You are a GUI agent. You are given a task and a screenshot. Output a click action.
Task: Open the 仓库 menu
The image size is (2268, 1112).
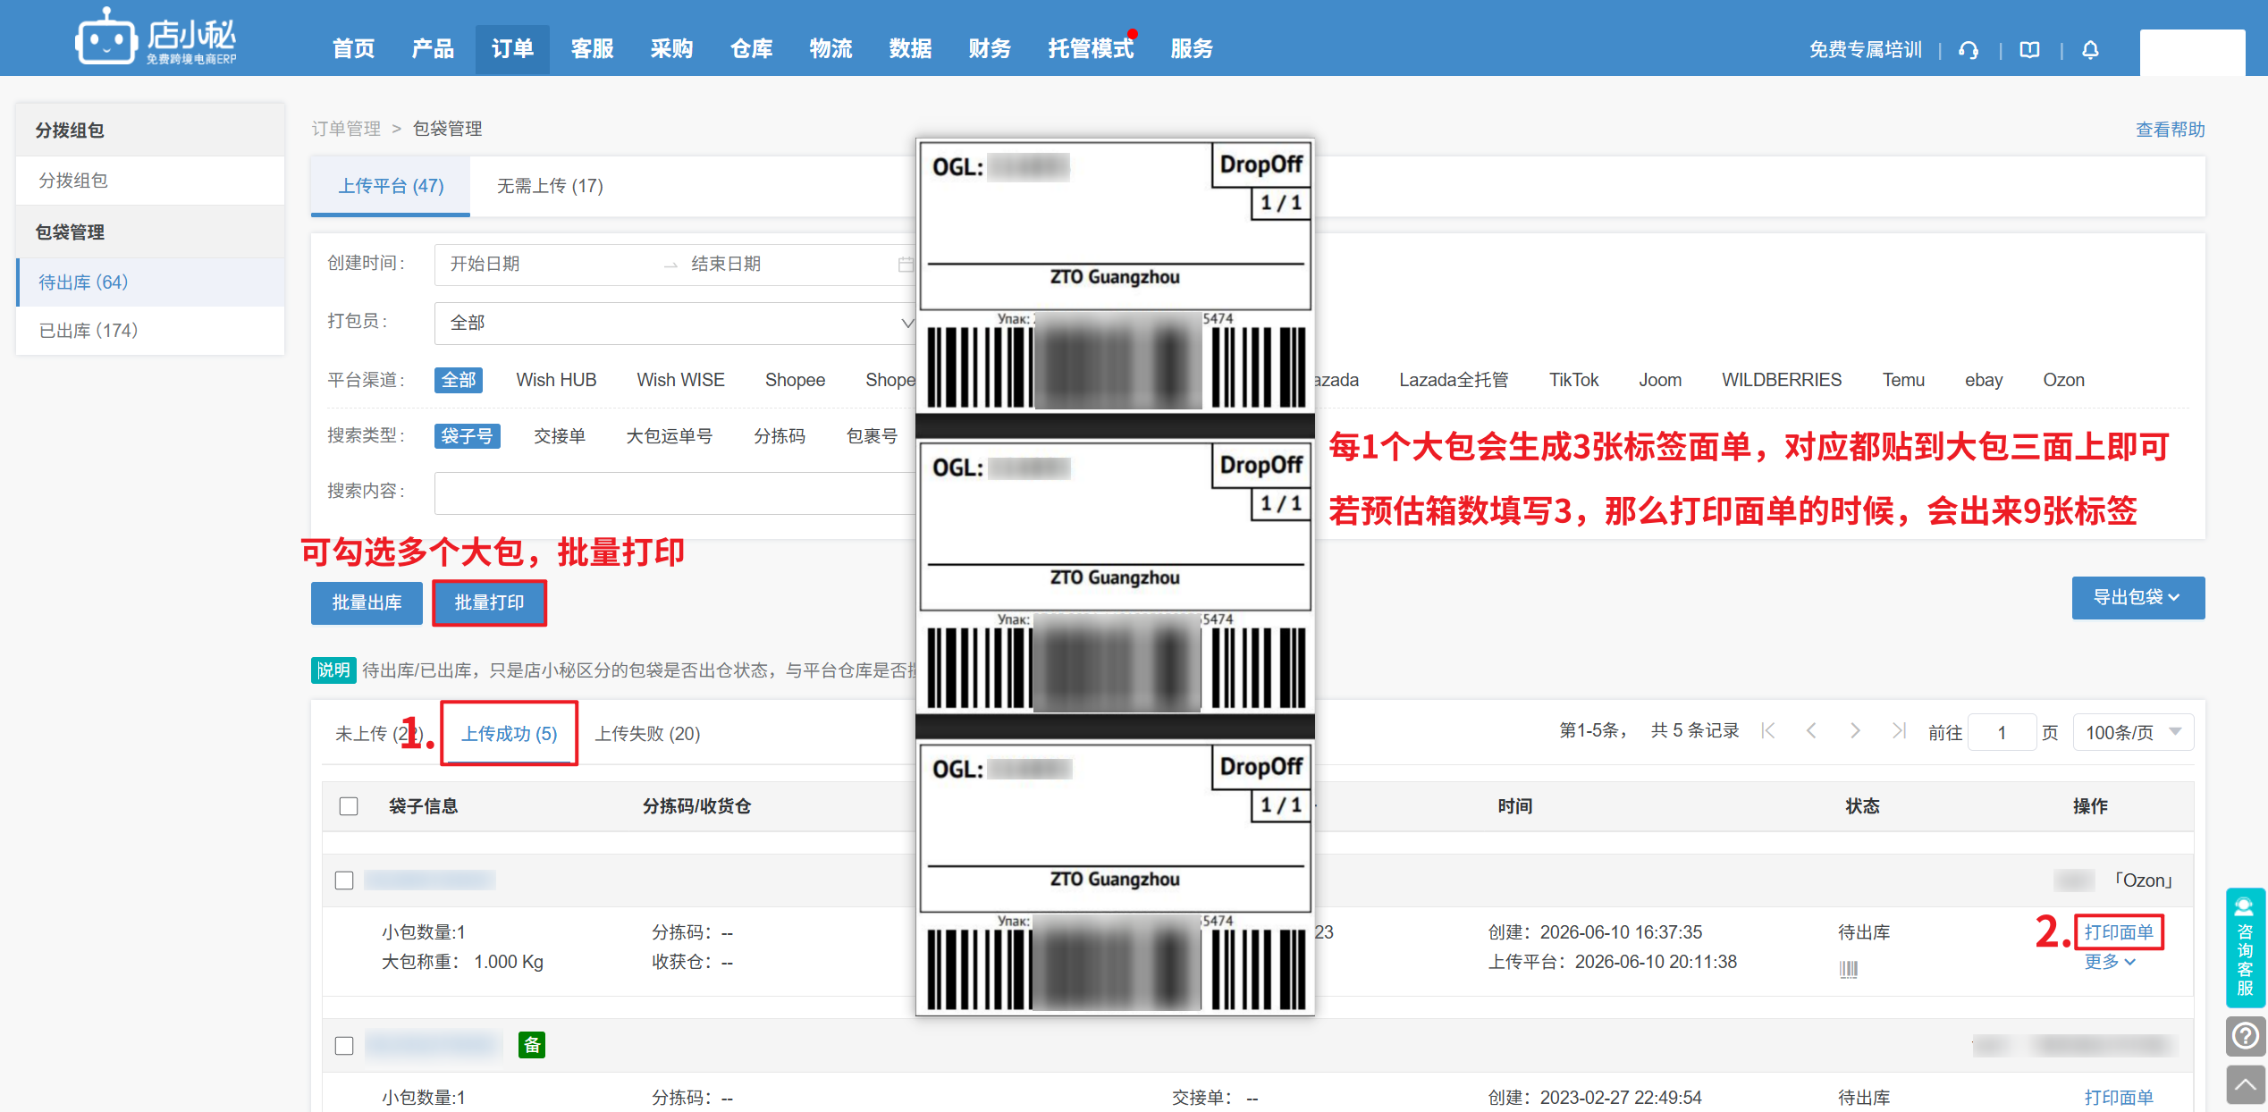751,49
